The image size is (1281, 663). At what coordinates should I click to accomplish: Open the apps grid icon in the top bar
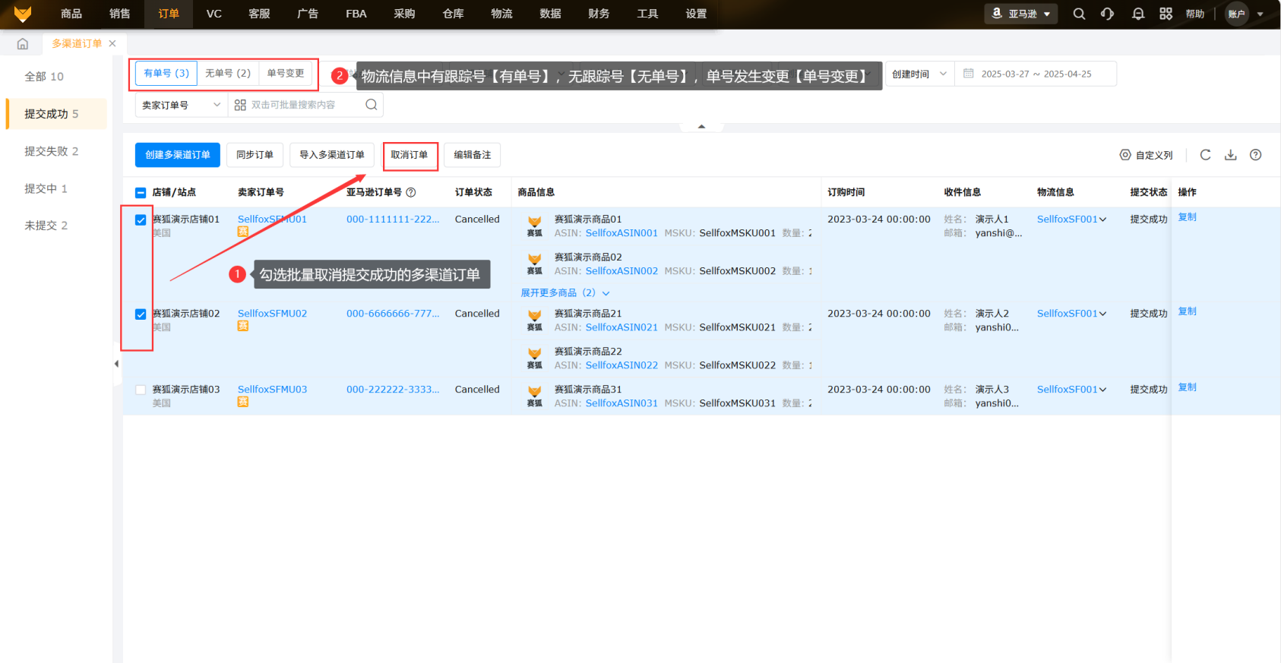point(1166,14)
